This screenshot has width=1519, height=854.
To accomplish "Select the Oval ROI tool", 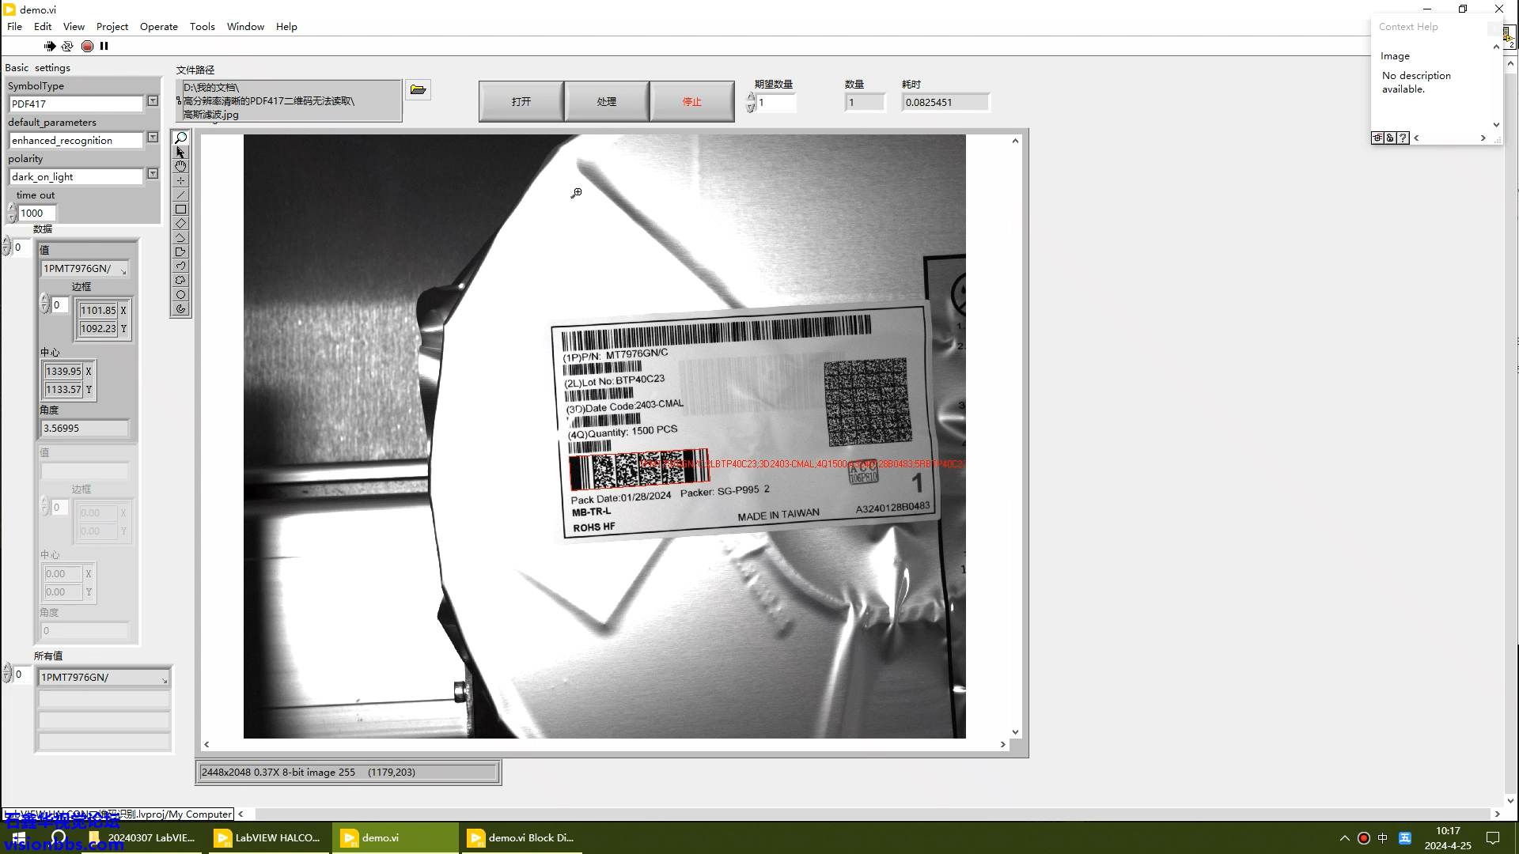I will [180, 295].
